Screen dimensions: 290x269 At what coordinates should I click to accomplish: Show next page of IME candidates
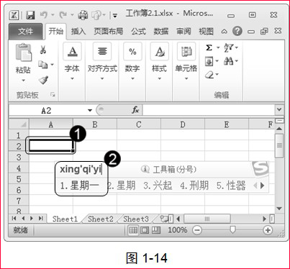tap(263, 186)
